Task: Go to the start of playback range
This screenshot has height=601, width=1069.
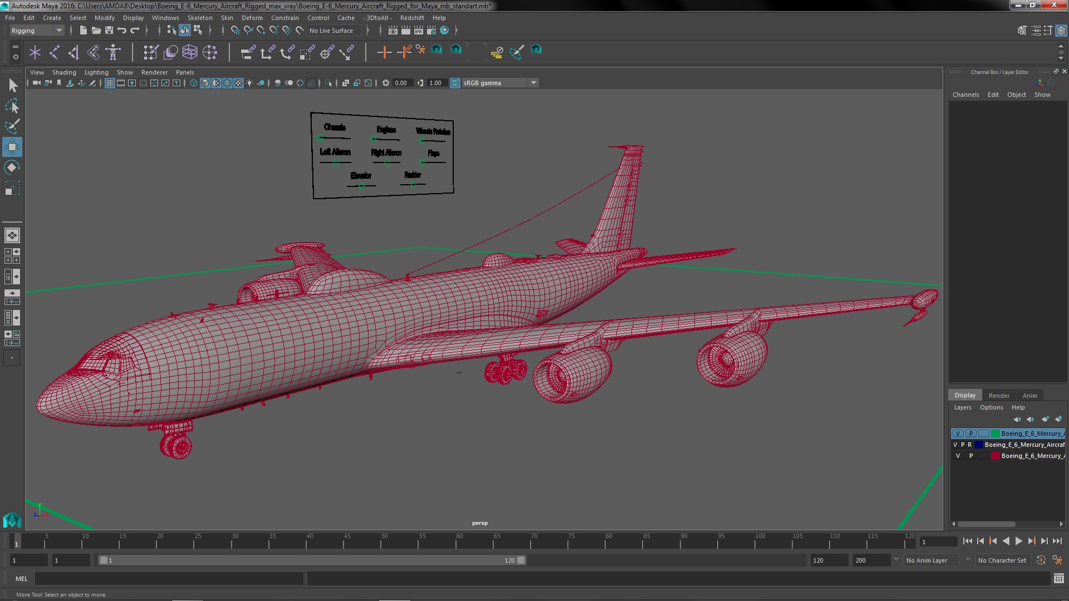Action: (x=967, y=541)
